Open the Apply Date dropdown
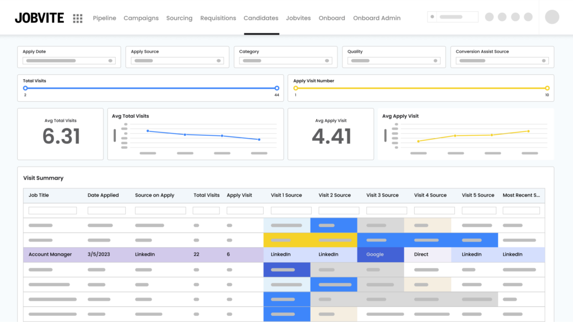The height and width of the screenshot is (322, 573). point(69,60)
